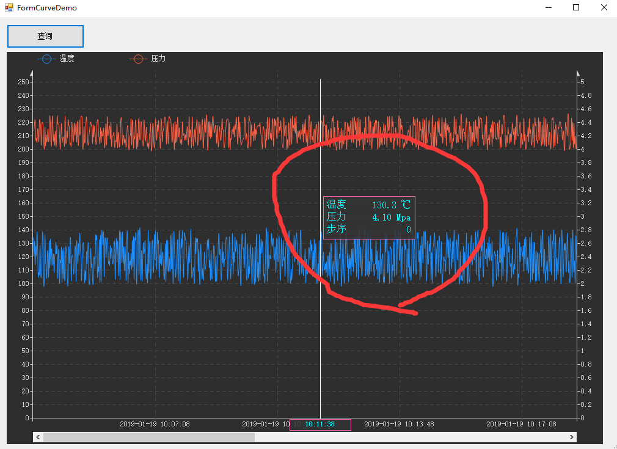Click the empty scrollbar track right of thumb
The image size is (617, 449).
[x=411, y=437]
